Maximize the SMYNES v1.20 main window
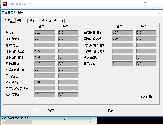The height and width of the screenshot is (125, 163). pyautogui.click(x=145, y=4)
